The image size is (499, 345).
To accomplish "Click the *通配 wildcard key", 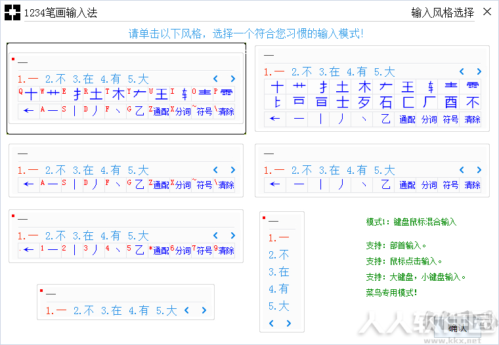I will (x=158, y=250).
